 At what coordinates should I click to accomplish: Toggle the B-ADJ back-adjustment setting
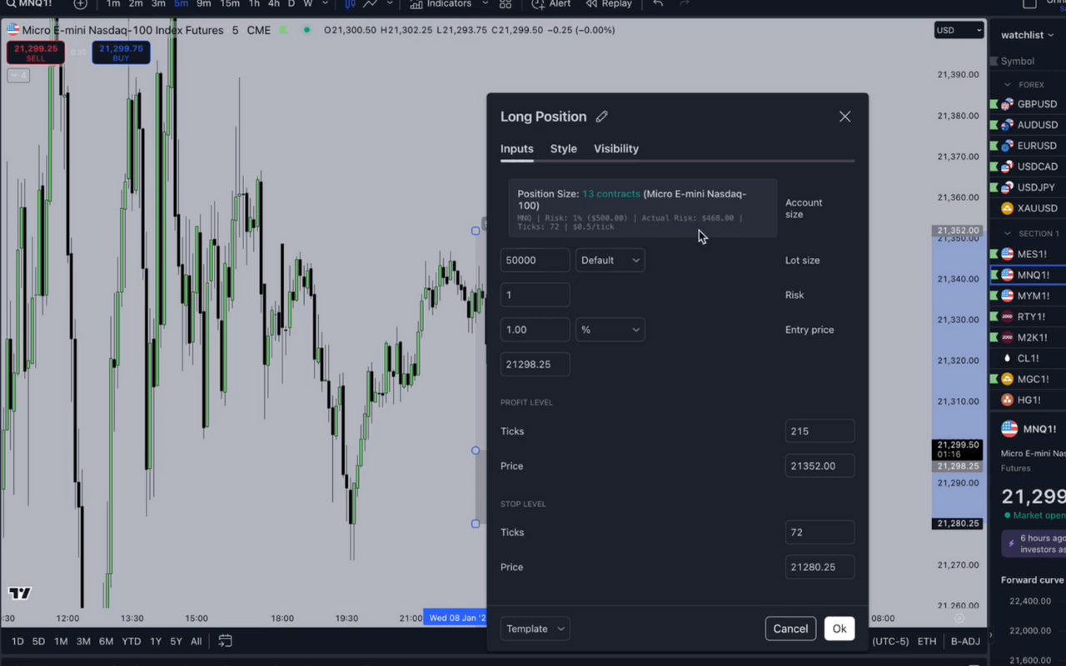click(x=965, y=641)
